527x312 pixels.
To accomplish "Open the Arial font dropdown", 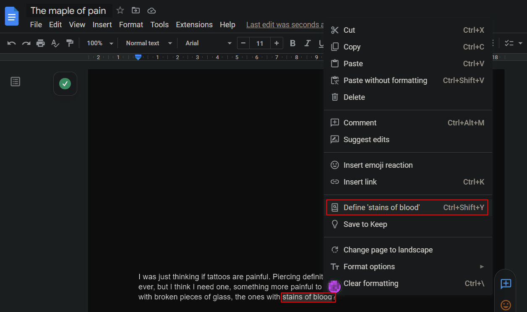I will [x=209, y=43].
